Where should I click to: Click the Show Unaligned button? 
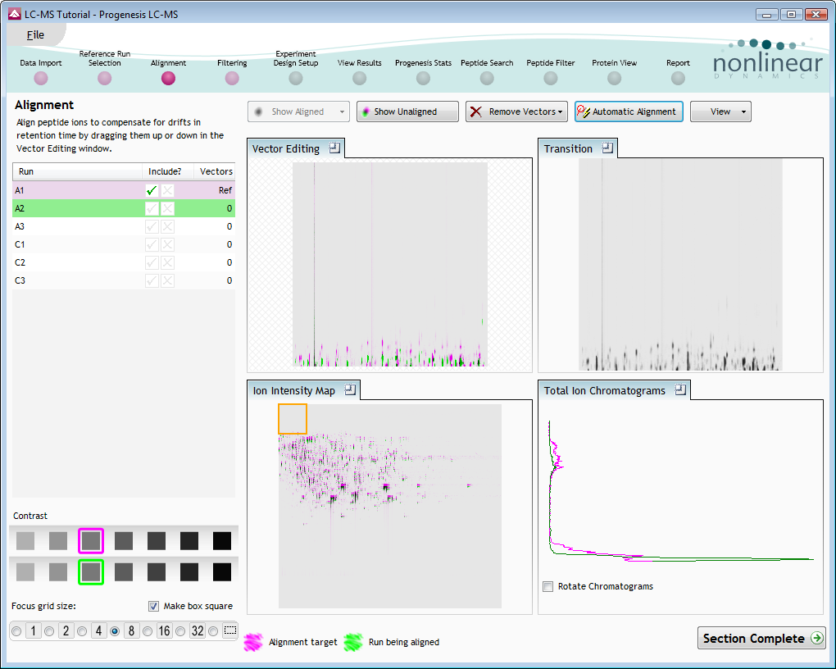click(x=407, y=111)
